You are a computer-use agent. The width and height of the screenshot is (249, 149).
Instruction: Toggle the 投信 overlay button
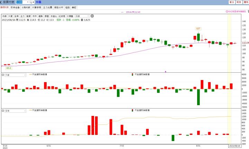16,16
